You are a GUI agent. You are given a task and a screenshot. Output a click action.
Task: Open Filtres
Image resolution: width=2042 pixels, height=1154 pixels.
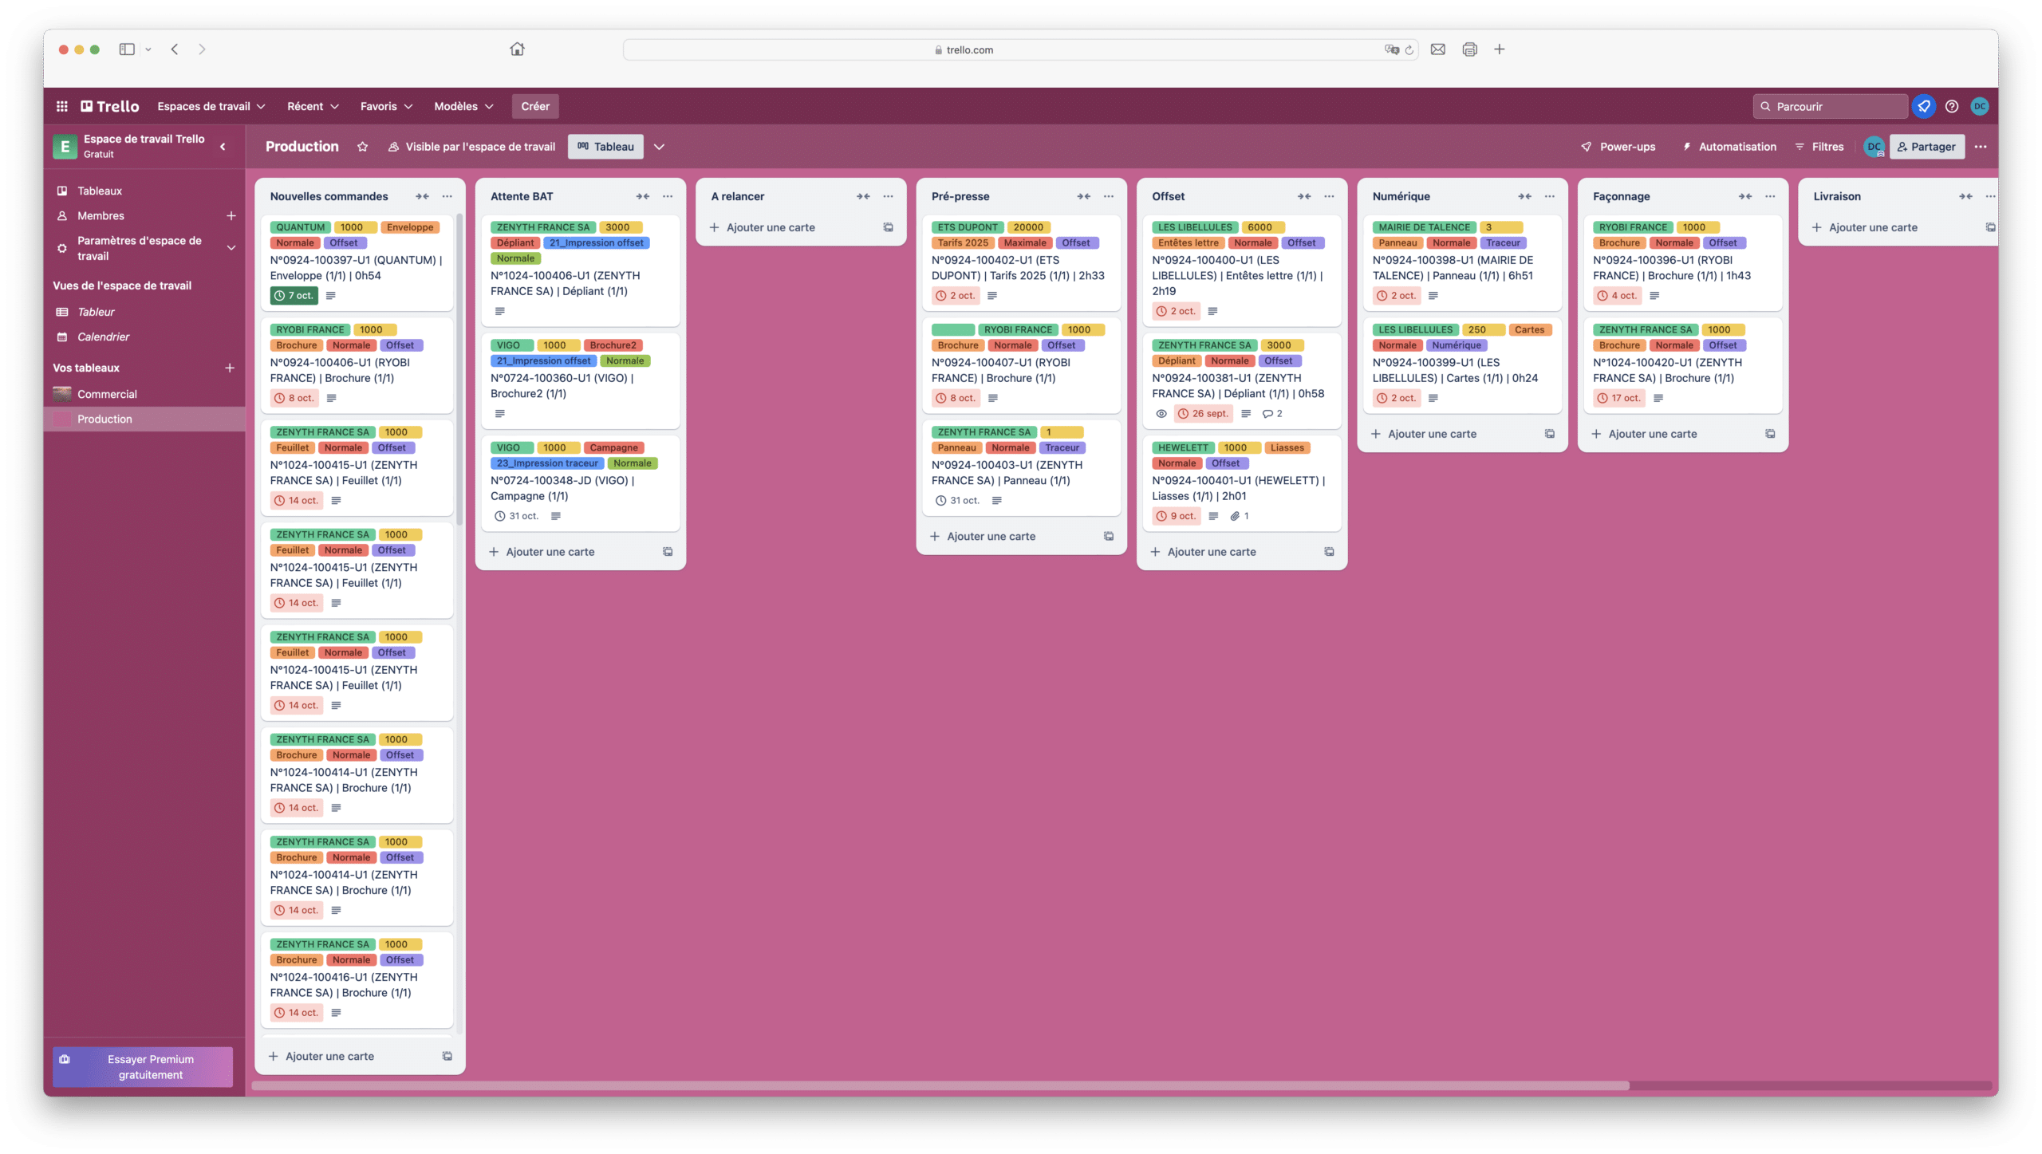coord(1819,147)
